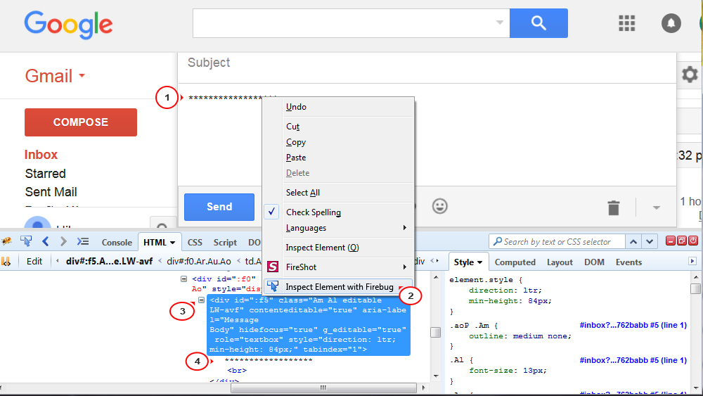Open the HTML tab options dropdown
The height and width of the screenshot is (396, 703).
(x=172, y=243)
